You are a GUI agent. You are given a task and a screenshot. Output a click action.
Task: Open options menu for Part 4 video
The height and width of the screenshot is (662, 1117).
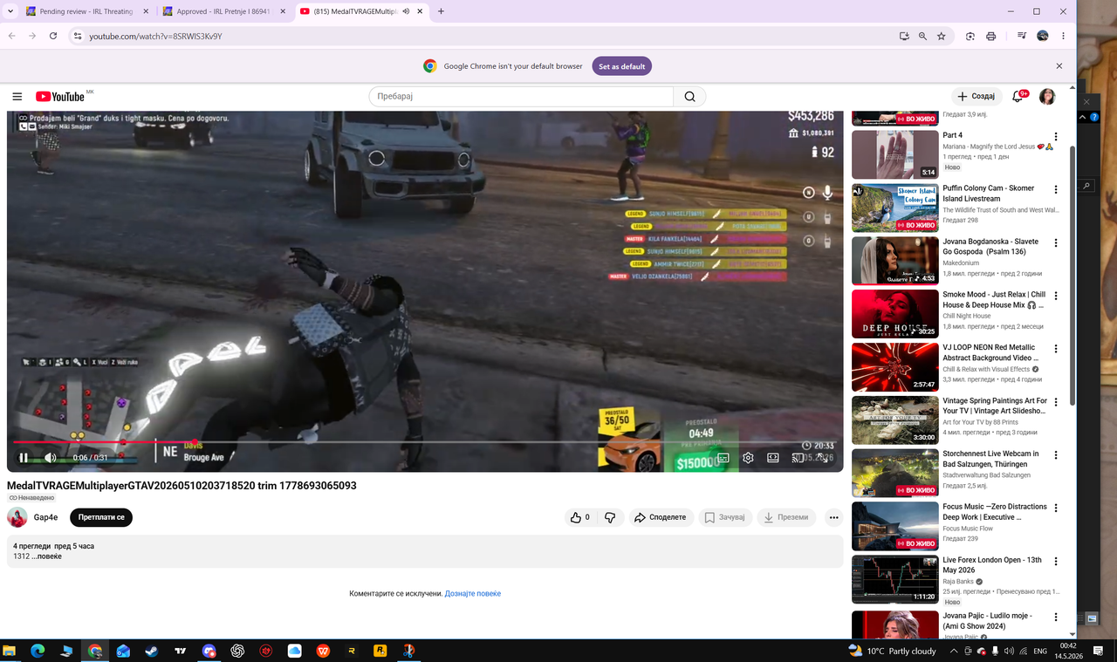coord(1056,137)
